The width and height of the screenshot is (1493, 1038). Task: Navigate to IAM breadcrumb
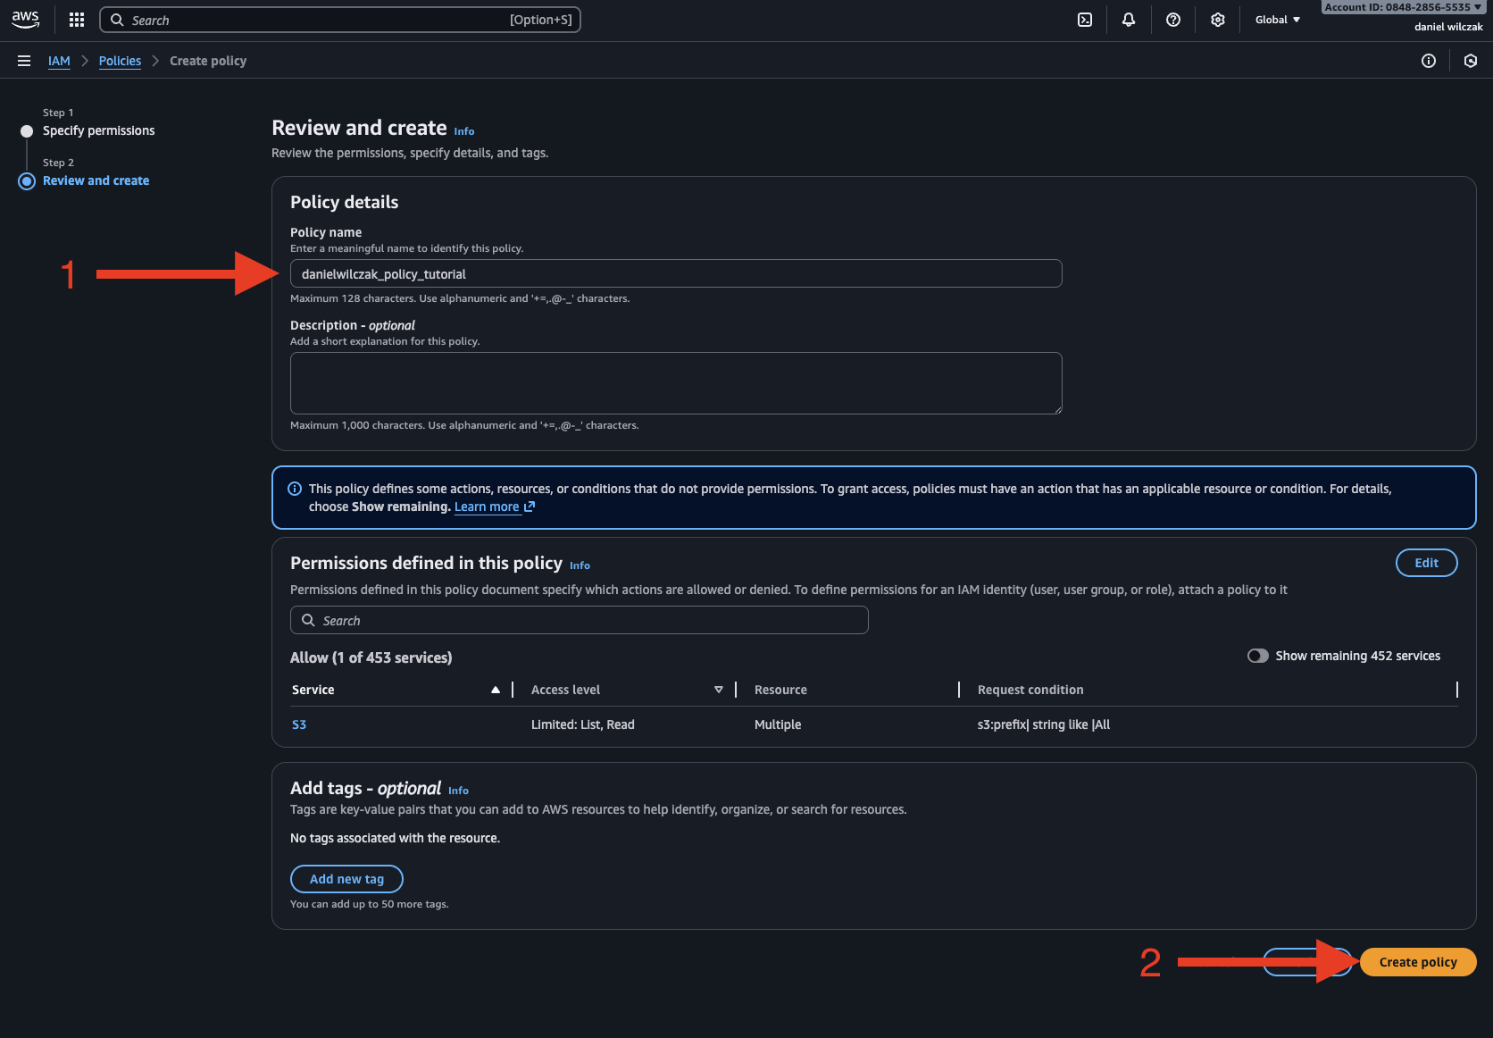point(59,61)
